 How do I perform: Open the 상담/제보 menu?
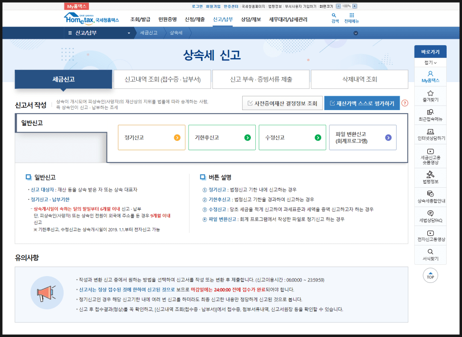click(251, 19)
